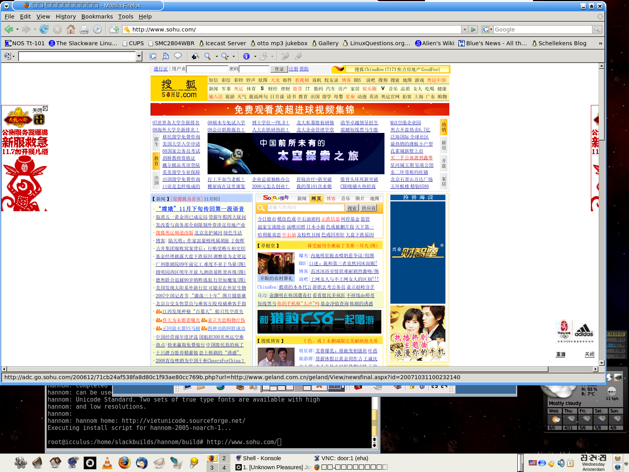Click the Sogou search query field

[x=305, y=208]
